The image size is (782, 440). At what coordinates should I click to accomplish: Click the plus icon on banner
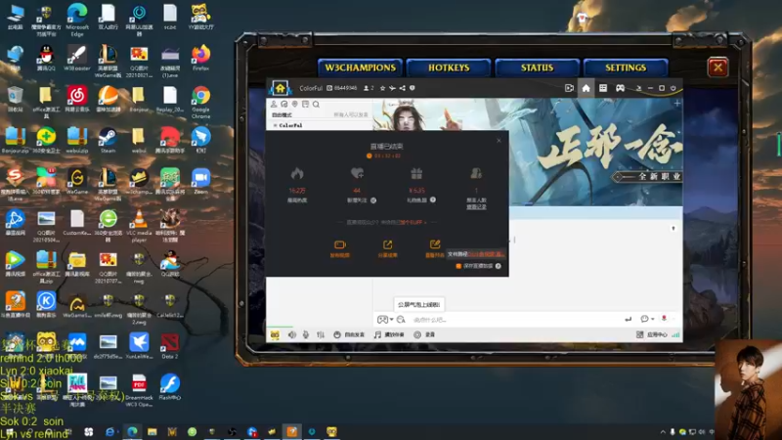(x=676, y=104)
